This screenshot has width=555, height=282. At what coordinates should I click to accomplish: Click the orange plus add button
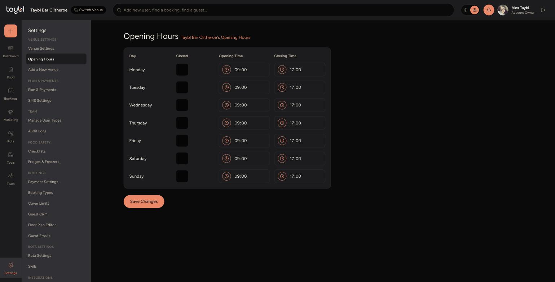tap(11, 31)
